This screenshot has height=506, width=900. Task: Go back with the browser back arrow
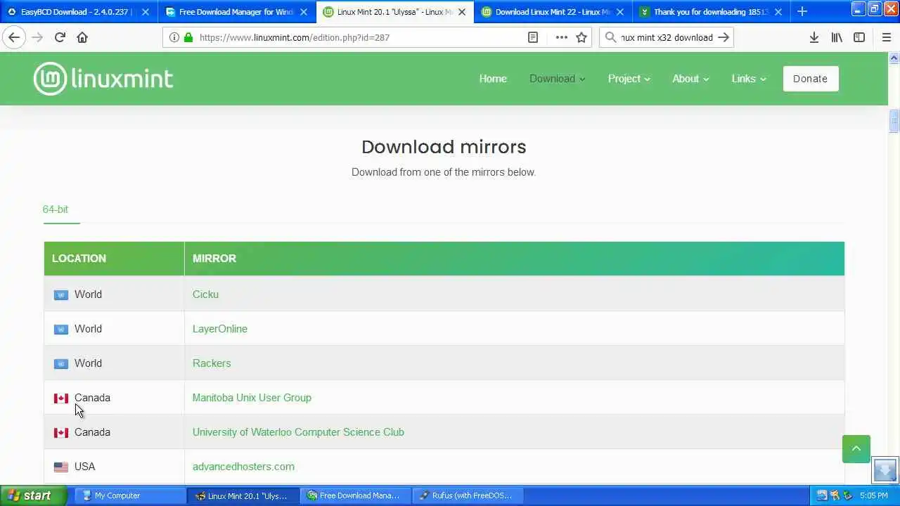point(14,37)
